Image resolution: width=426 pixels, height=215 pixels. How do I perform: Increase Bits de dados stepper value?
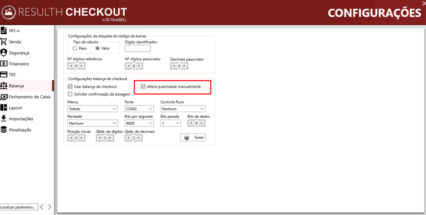(201, 123)
